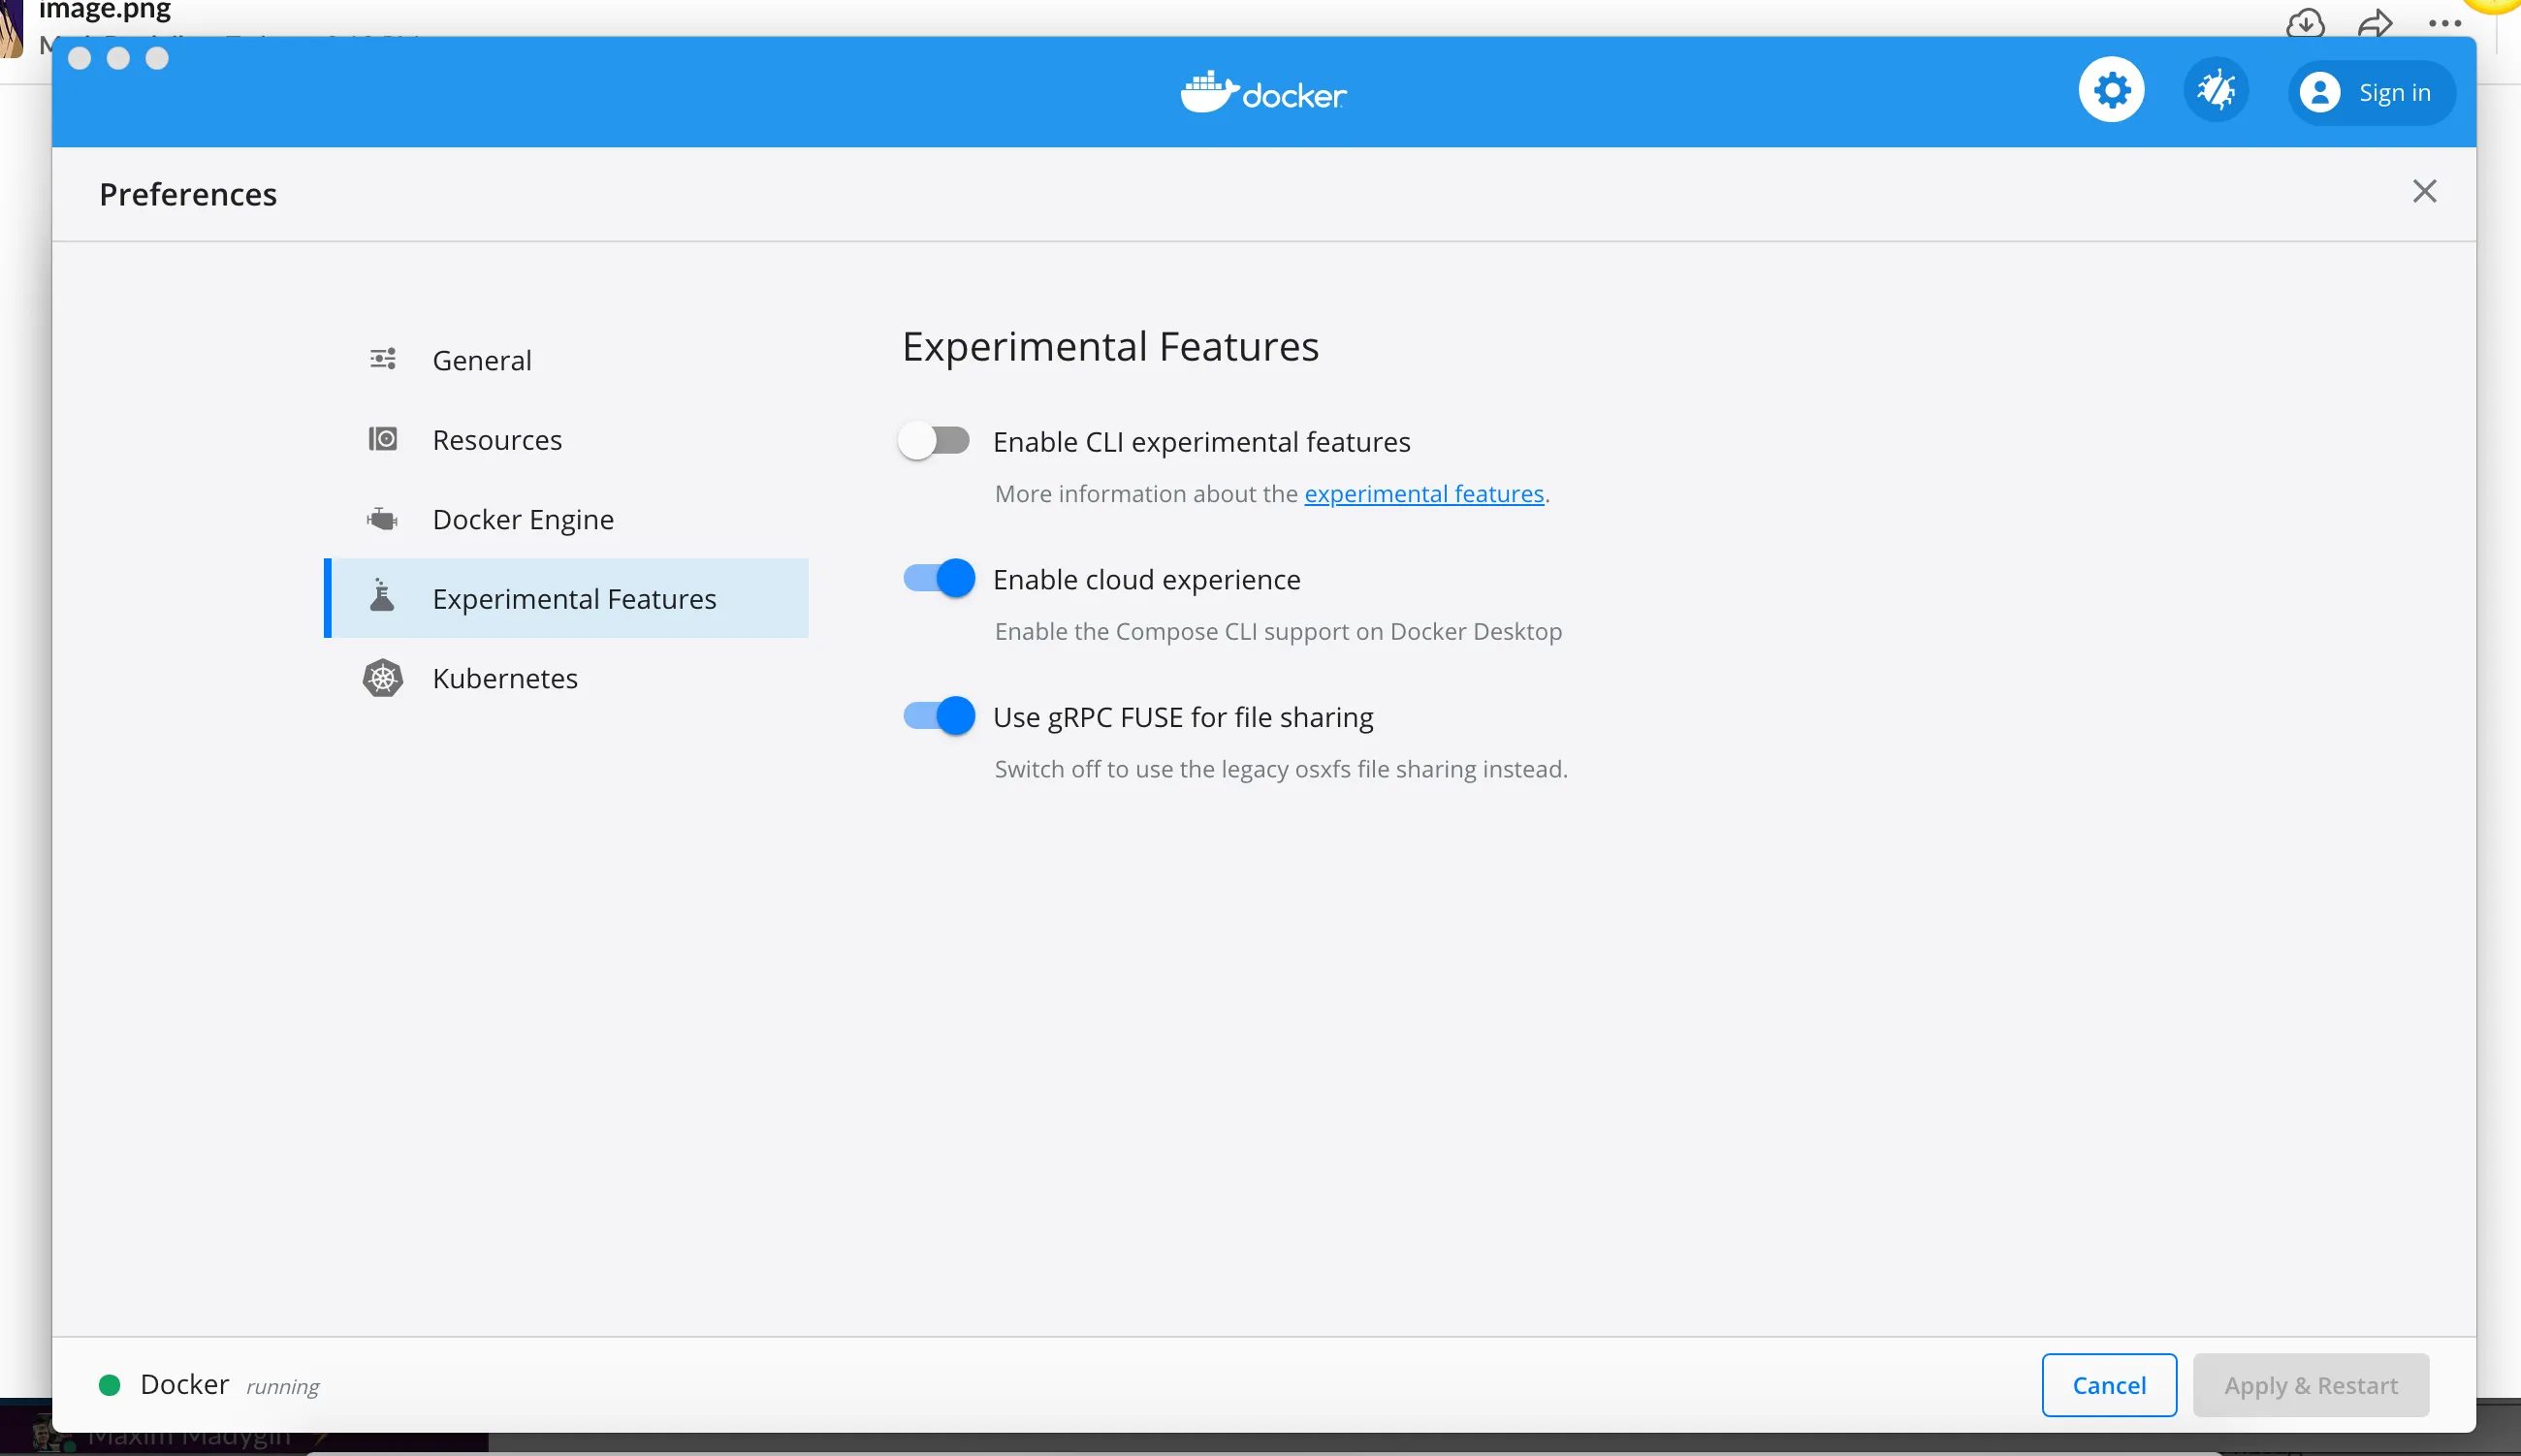
Task: Click the Sign in button
Action: tap(2370, 93)
